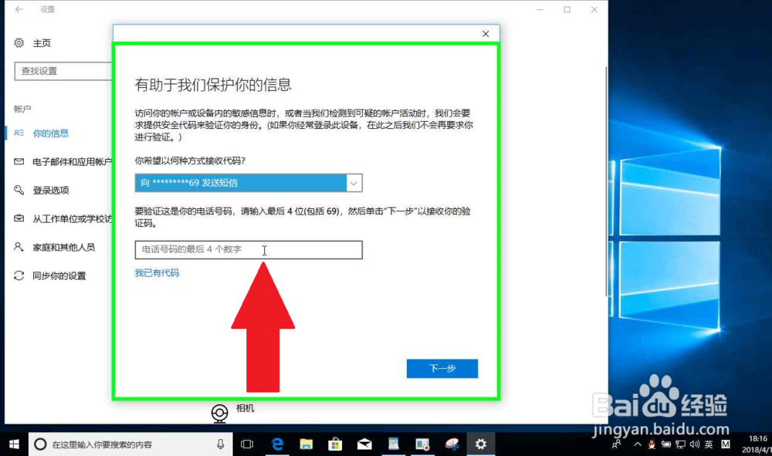Open File Explorer from the taskbar
Viewport: 772px width, 456px height.
coord(306,444)
